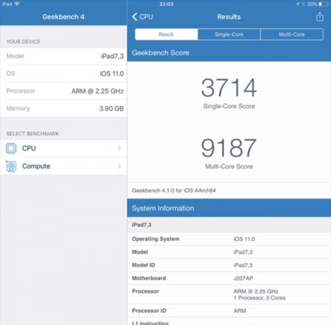Switch to the Multi-Core tab
331x325 pixels.
pyautogui.click(x=292, y=34)
